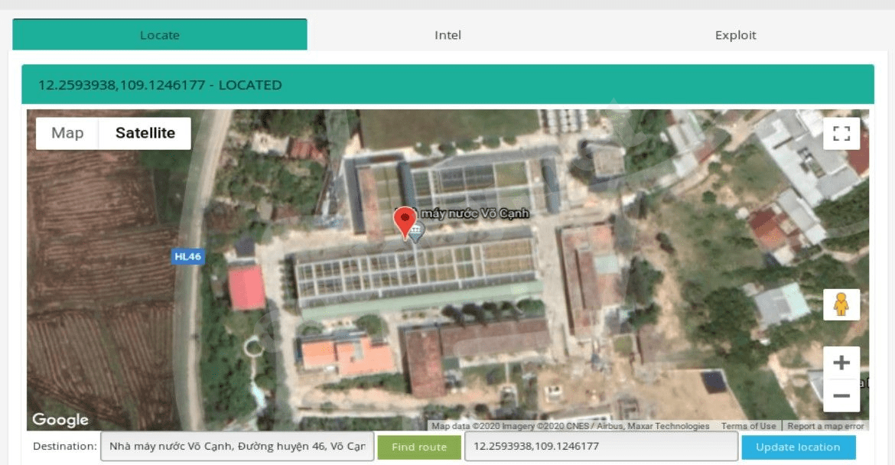Toggle fullscreen map view
Screen dimensions: 895x465
(x=841, y=134)
